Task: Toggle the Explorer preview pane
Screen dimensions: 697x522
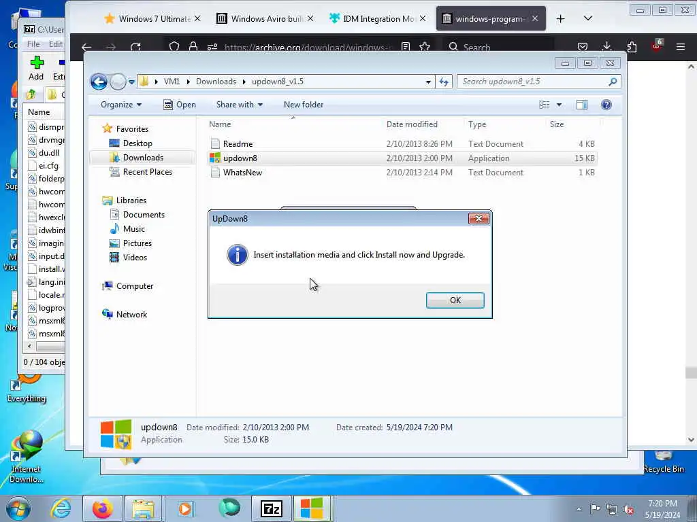Action: click(582, 105)
